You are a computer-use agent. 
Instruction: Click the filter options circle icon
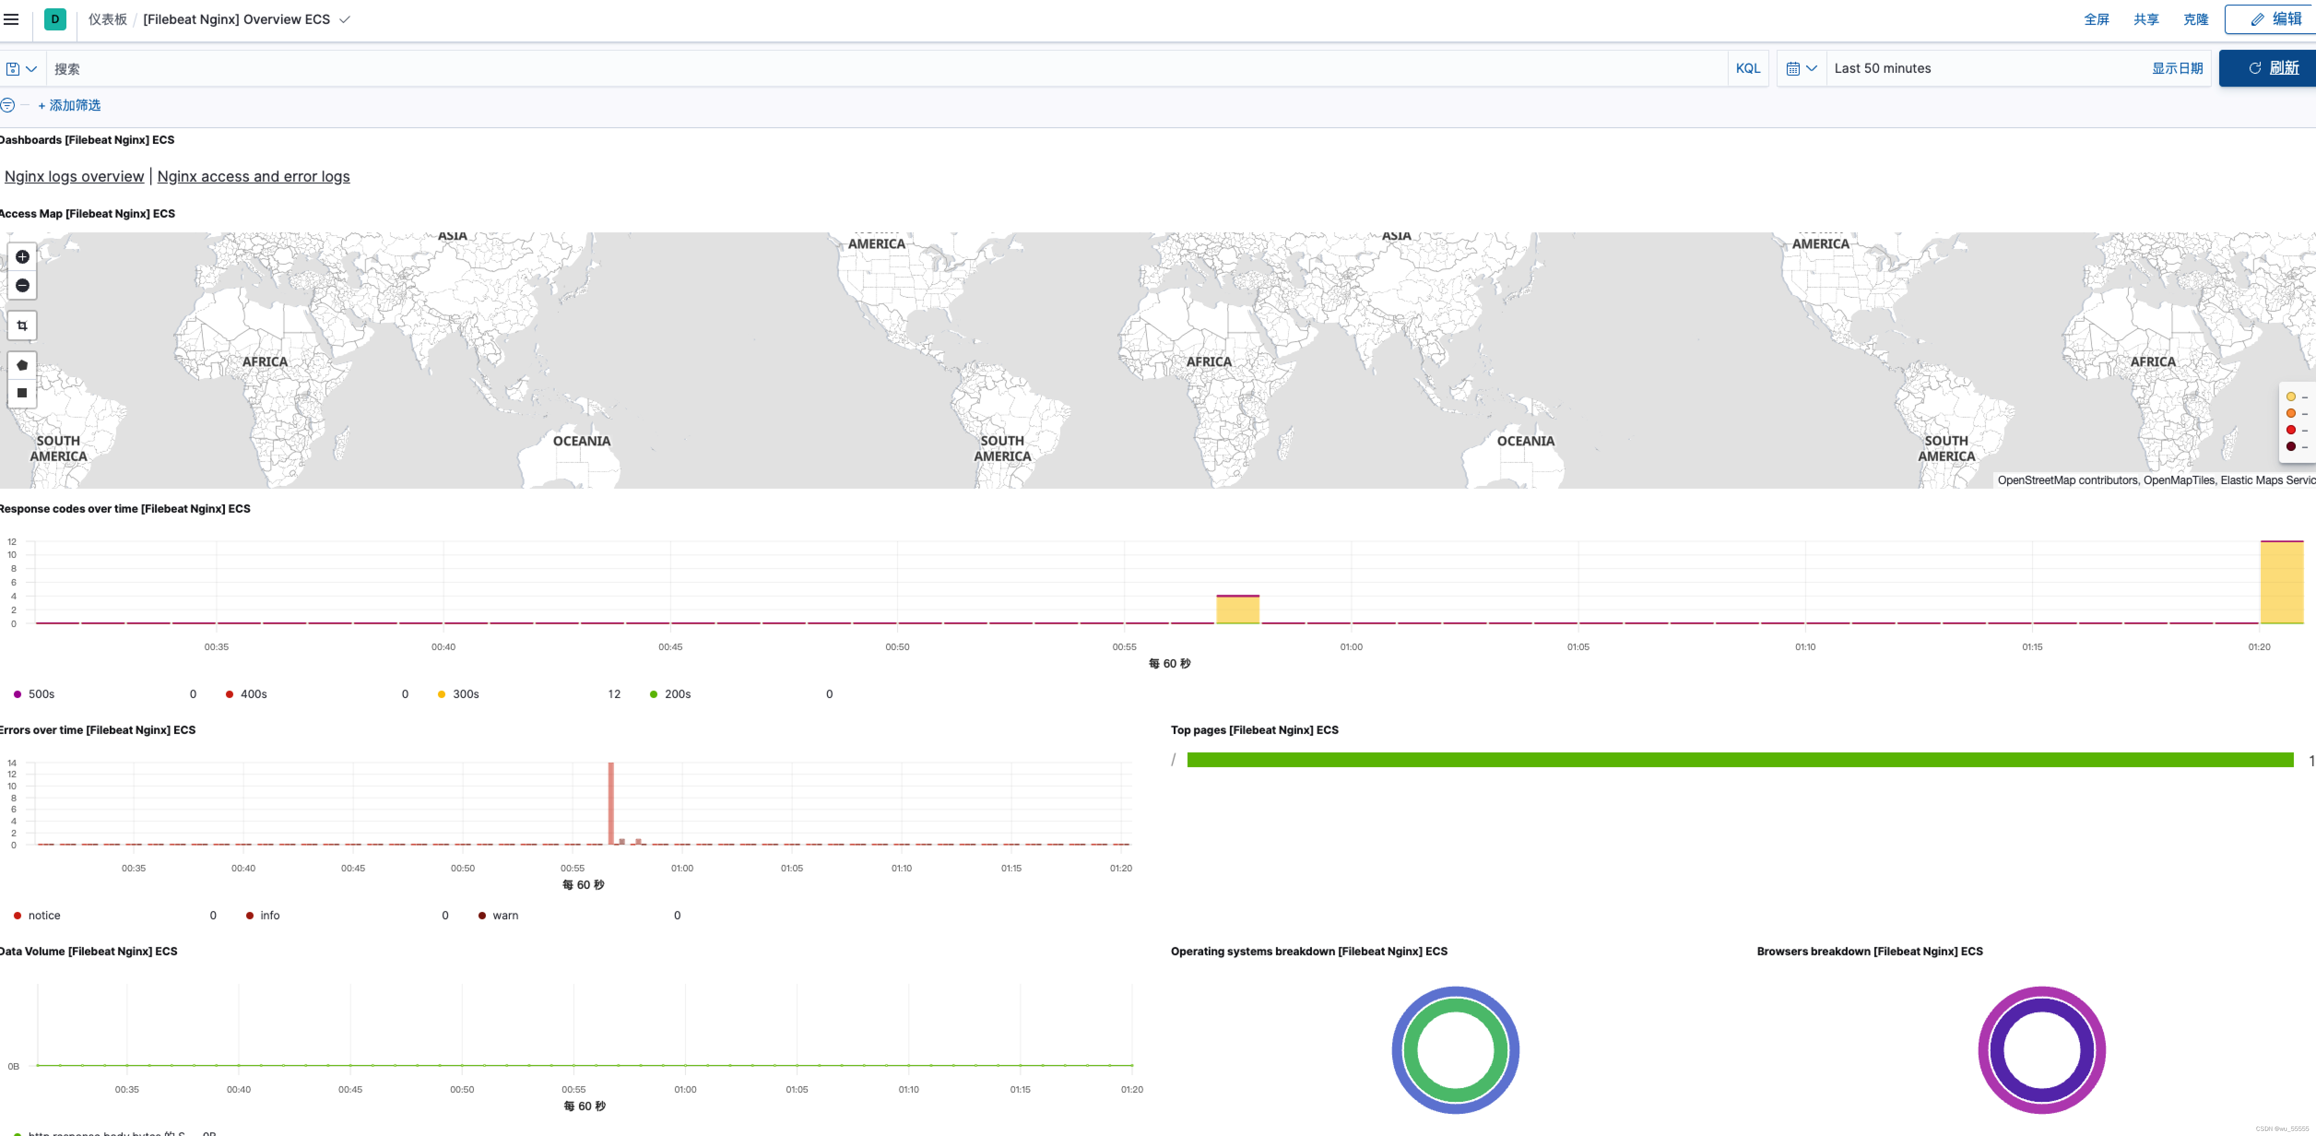pos(7,105)
